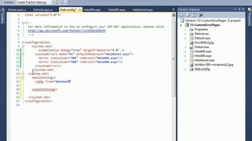Image resolution: width=252 pixels, height=141 pixels.
Task: Click the vertical scrollbar thumb of the editor
Action: pos(174,59)
